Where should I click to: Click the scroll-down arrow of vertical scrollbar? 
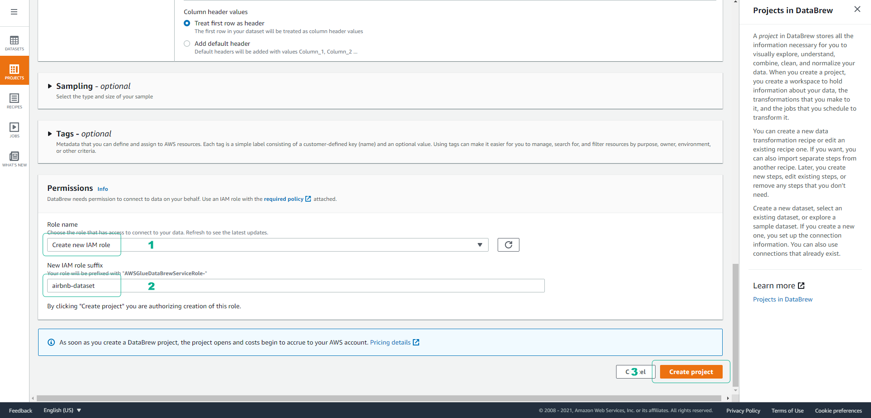pos(735,390)
